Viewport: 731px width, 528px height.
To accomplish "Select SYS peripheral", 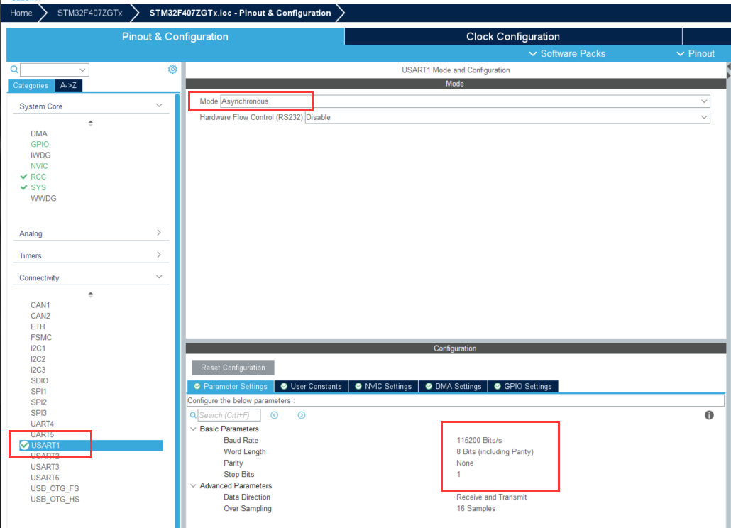I will [38, 187].
